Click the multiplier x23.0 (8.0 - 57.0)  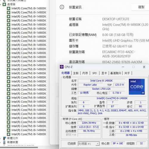pos(89,127)
